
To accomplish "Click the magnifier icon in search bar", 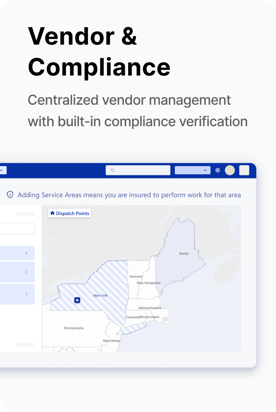I will (x=113, y=170).
